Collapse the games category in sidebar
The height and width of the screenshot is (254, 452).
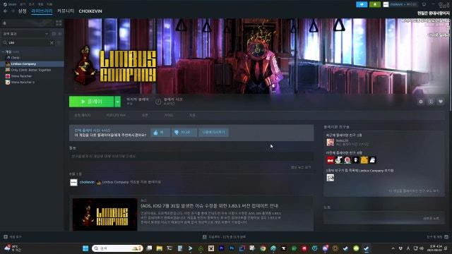tap(3, 52)
